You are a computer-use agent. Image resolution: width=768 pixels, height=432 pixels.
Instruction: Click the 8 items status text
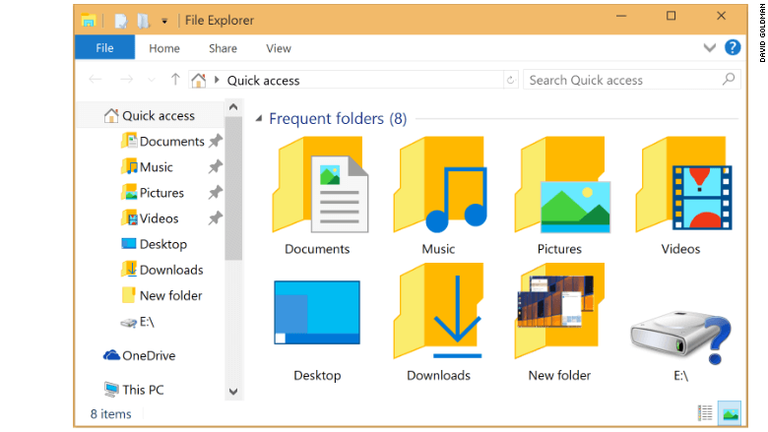pyautogui.click(x=111, y=414)
